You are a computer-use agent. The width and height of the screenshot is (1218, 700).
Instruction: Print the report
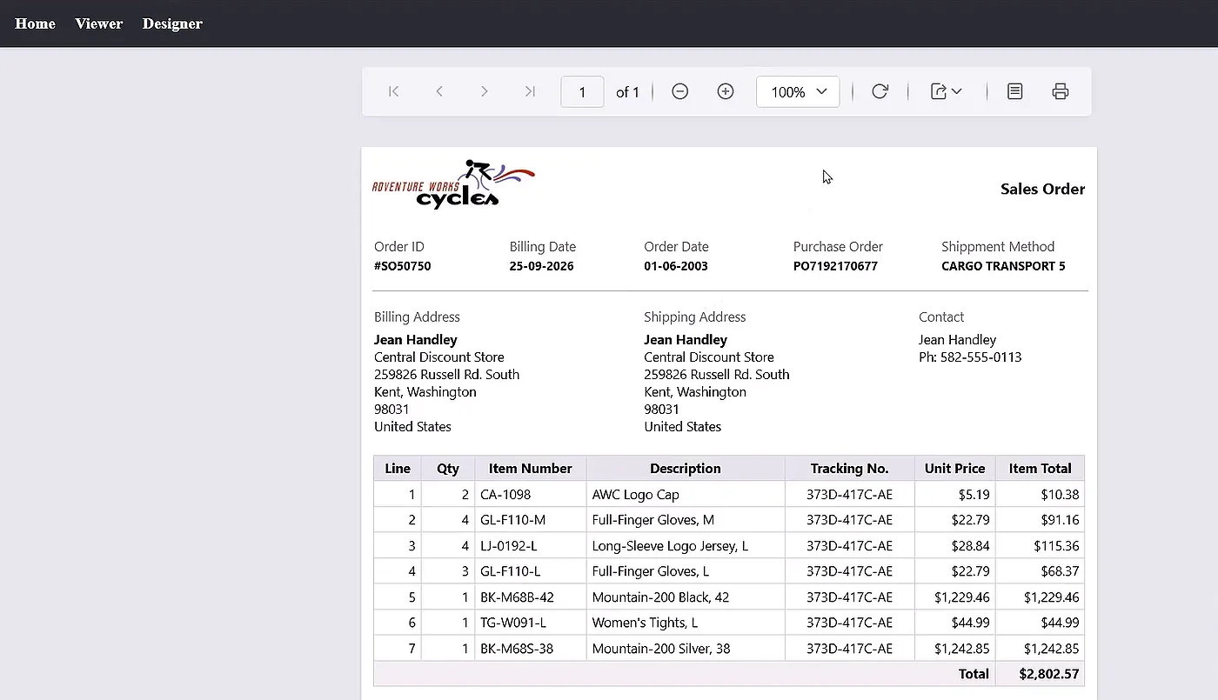pos(1060,91)
